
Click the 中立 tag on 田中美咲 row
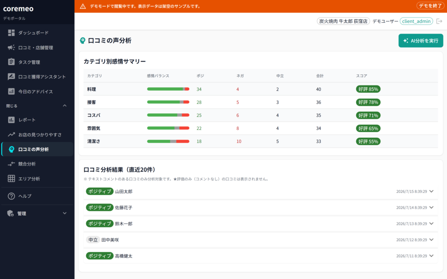pos(93,240)
